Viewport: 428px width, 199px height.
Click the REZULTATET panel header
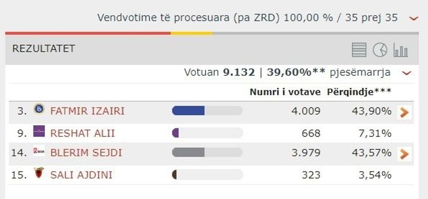pyautogui.click(x=44, y=48)
